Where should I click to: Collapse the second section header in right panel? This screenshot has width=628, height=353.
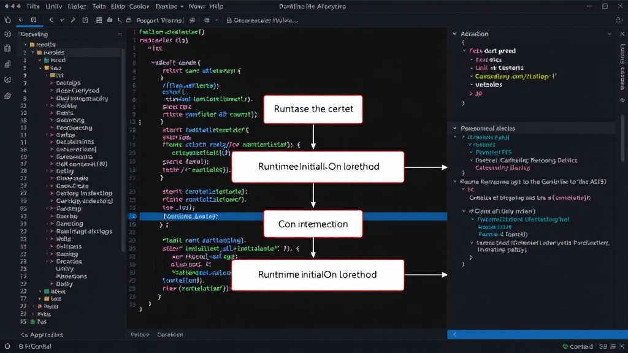(x=454, y=128)
